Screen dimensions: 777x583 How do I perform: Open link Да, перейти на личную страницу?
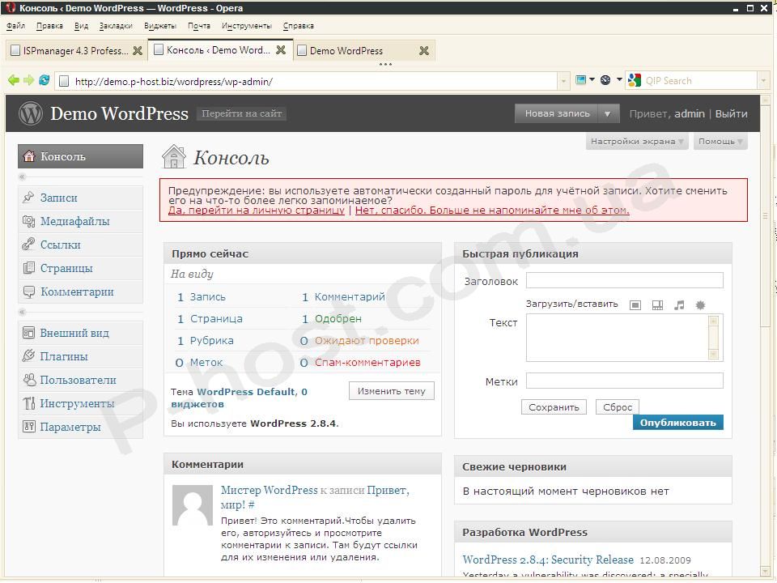point(257,210)
